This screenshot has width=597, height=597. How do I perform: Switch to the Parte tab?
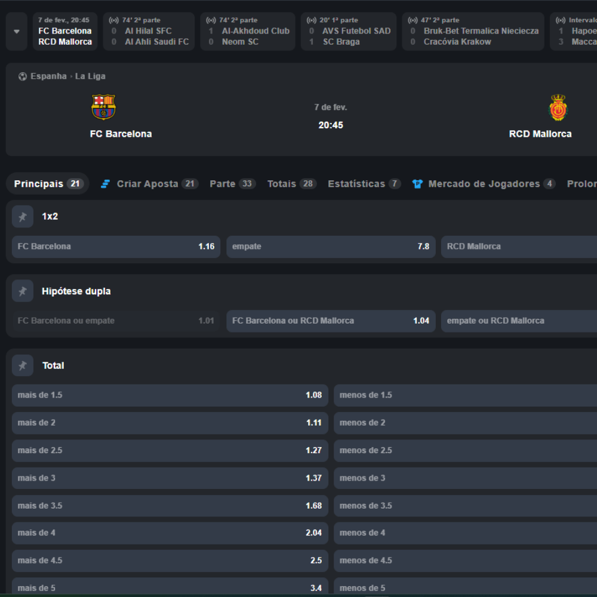tap(233, 184)
